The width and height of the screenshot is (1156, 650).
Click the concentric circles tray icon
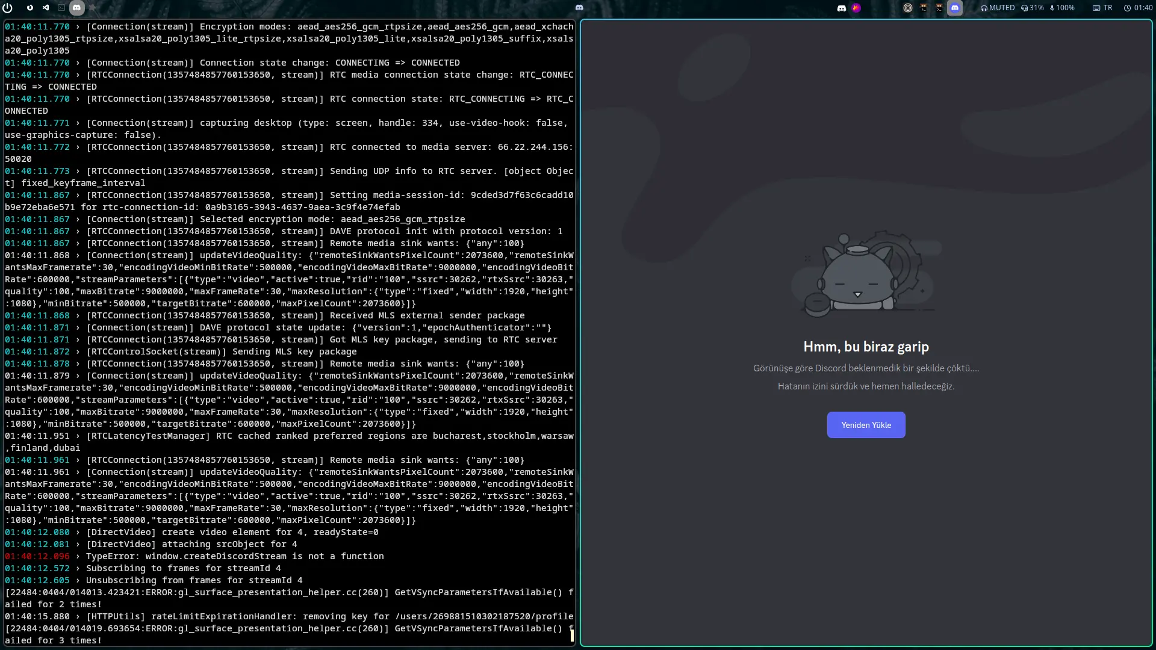pyautogui.click(x=908, y=8)
